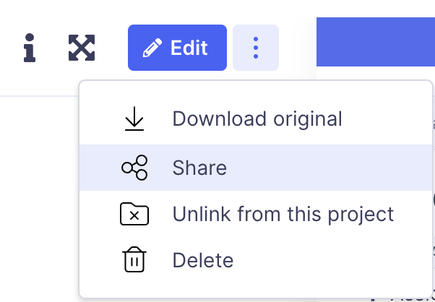The width and height of the screenshot is (435, 302).
Task: Click the "Share" text label
Action: click(x=199, y=168)
